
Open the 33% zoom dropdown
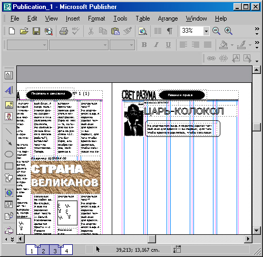[x=206, y=31]
